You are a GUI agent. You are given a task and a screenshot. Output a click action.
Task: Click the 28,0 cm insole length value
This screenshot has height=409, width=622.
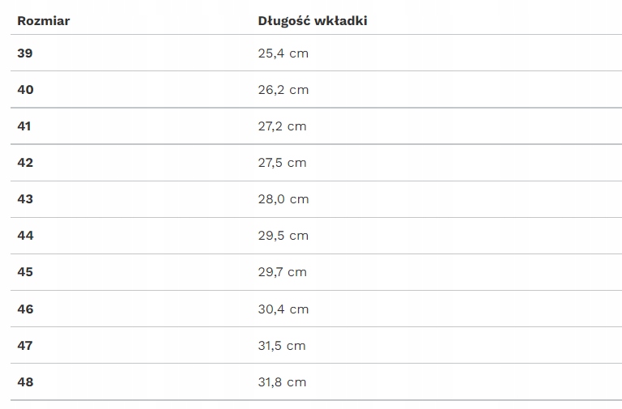click(x=283, y=199)
